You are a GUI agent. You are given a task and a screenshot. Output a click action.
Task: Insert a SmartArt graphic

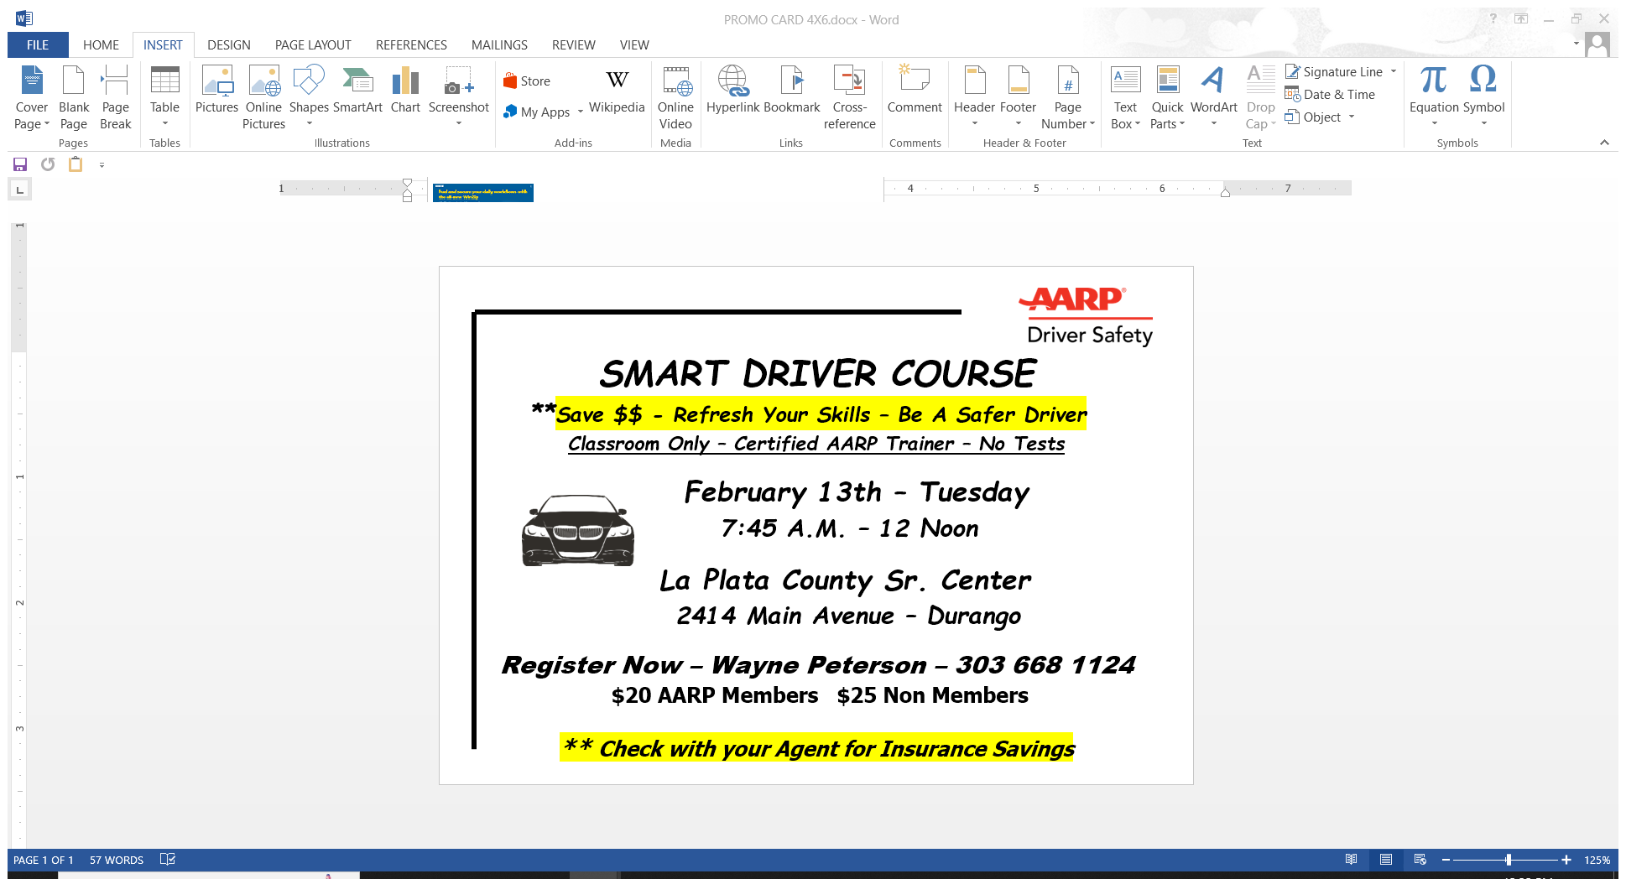(x=357, y=89)
